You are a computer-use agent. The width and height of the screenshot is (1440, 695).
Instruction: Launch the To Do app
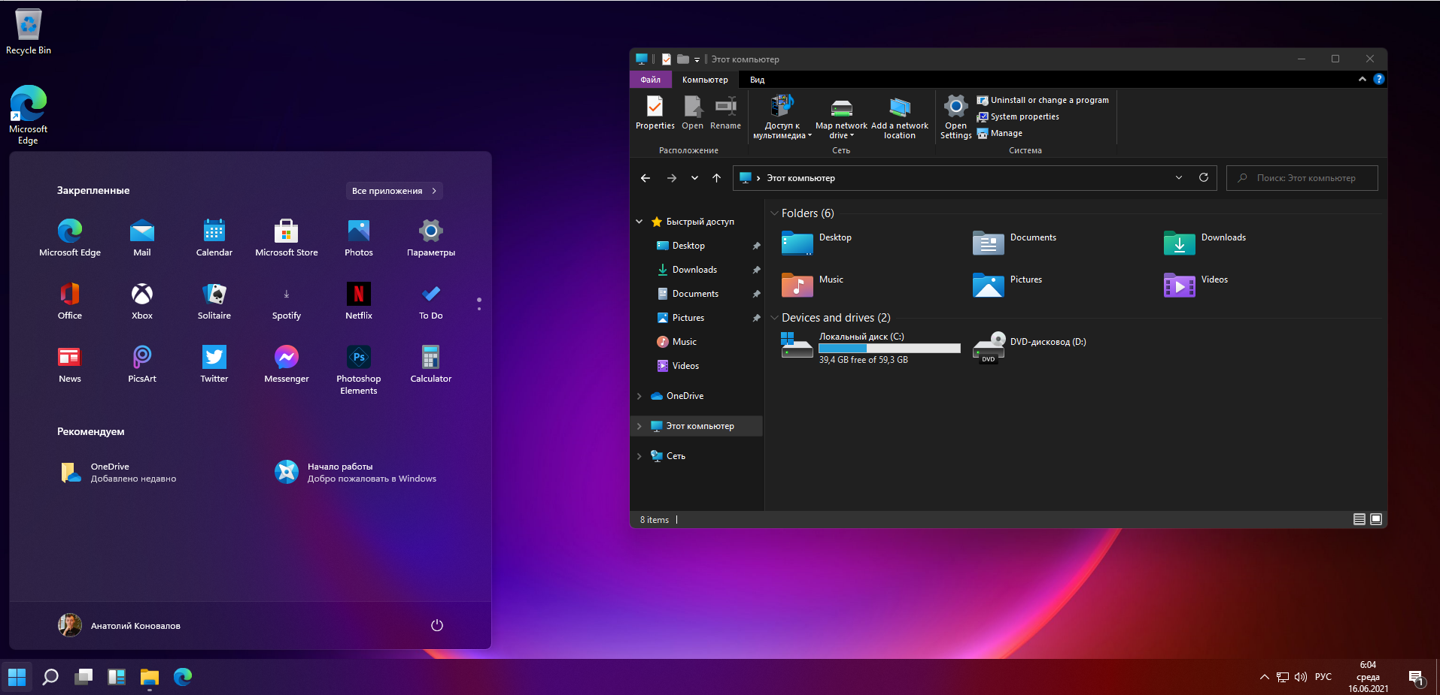pos(431,301)
